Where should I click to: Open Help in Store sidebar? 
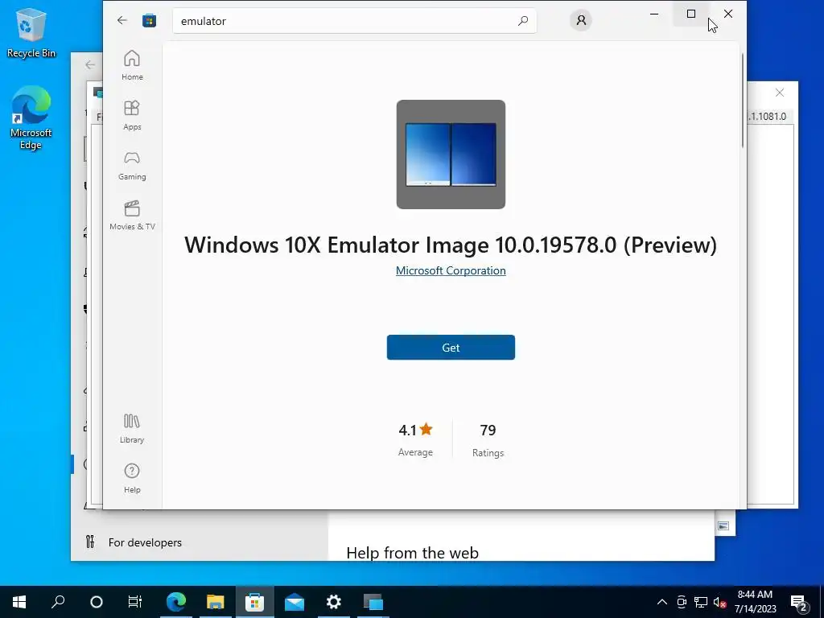(x=132, y=478)
